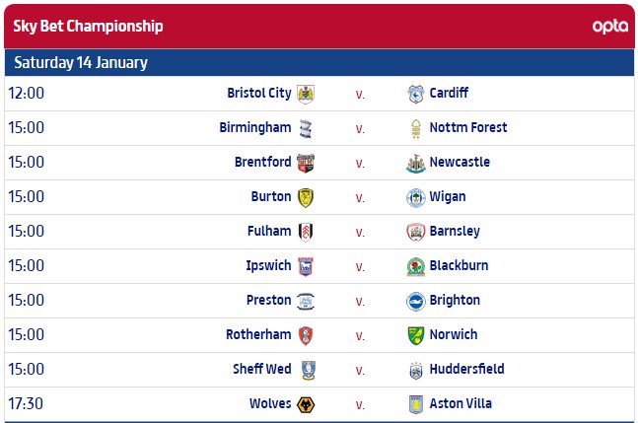The width and height of the screenshot is (638, 423).
Task: Select the Aston Villa crest
Action: [416, 404]
